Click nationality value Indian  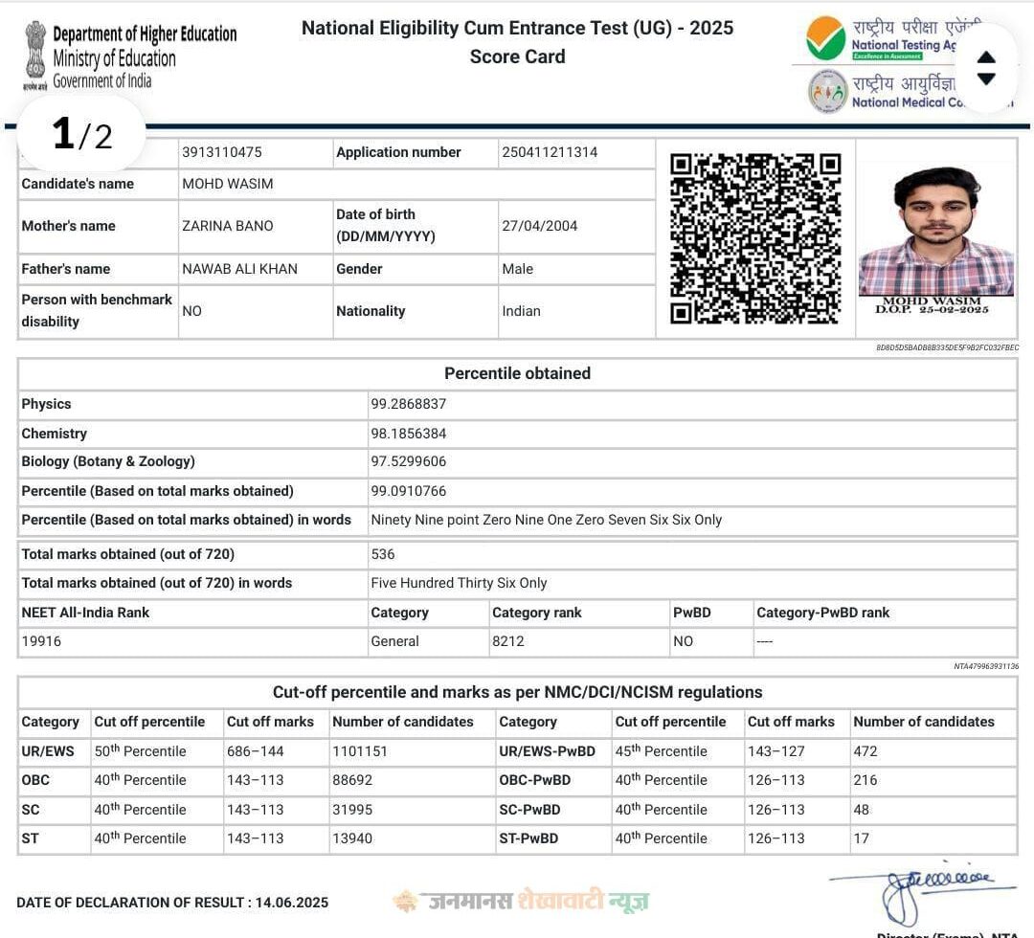pos(521,311)
